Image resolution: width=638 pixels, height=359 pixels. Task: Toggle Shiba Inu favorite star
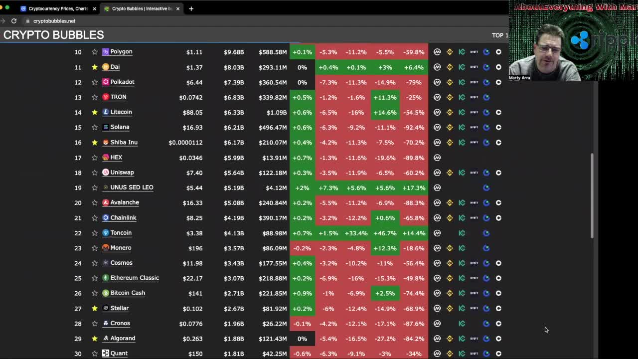pos(95,142)
